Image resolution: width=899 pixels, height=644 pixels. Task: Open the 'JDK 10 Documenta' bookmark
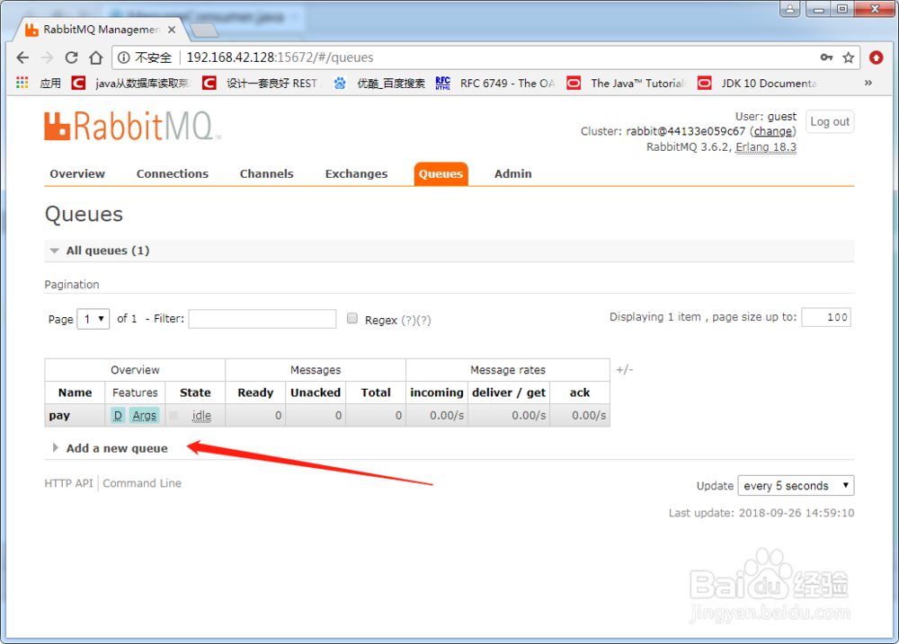[x=757, y=83]
